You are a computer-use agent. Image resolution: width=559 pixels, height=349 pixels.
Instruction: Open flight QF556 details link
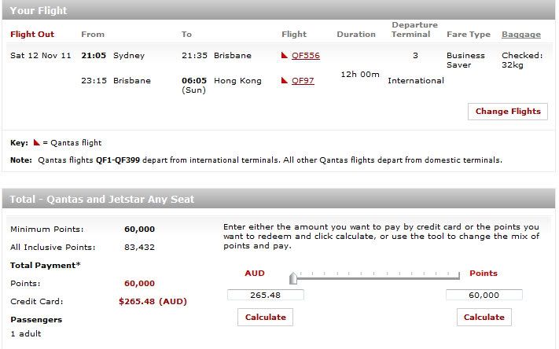[306, 56]
